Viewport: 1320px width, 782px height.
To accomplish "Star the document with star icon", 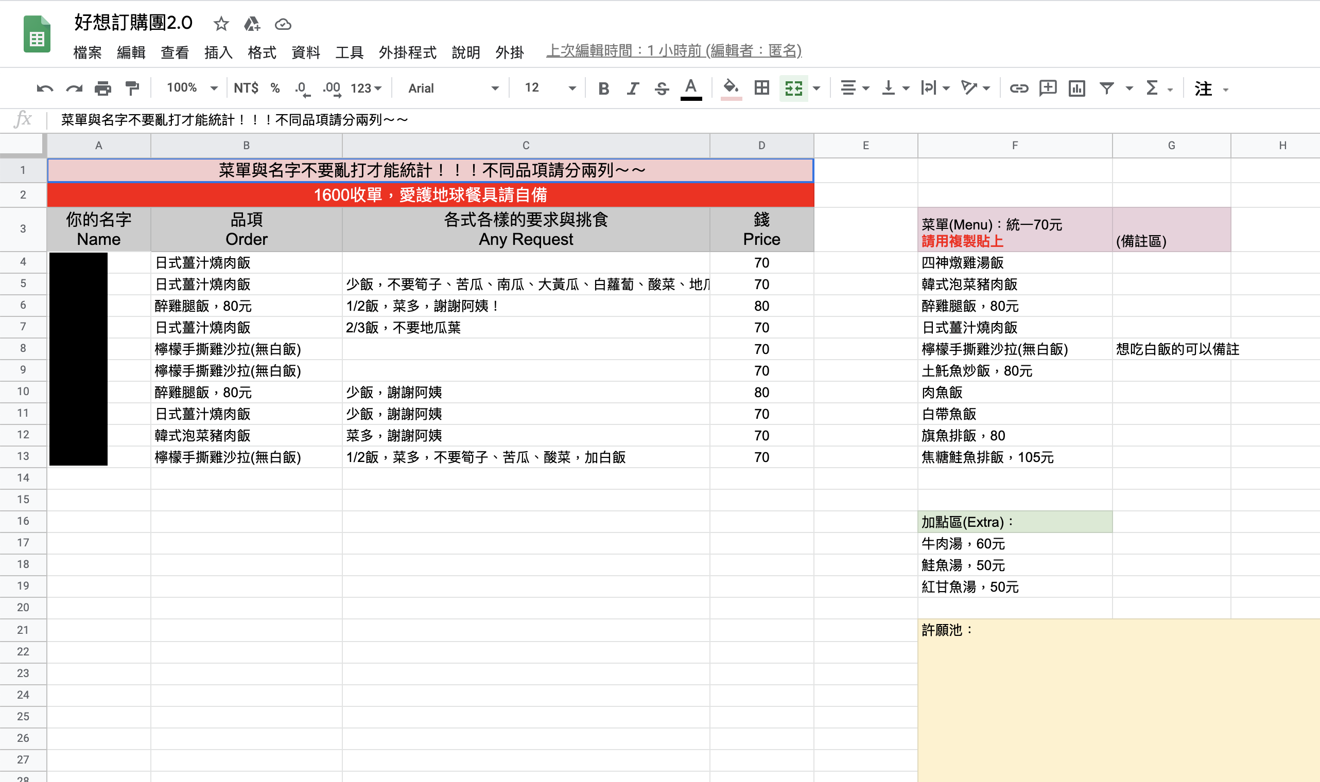I will [x=221, y=24].
